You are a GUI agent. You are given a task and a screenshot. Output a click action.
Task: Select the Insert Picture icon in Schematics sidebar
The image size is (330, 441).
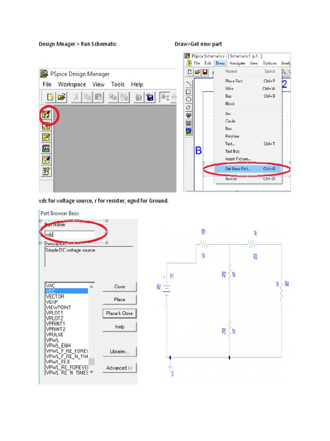(x=189, y=131)
